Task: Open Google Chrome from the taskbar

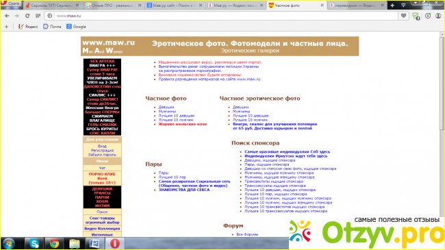Action: [x=54, y=244]
